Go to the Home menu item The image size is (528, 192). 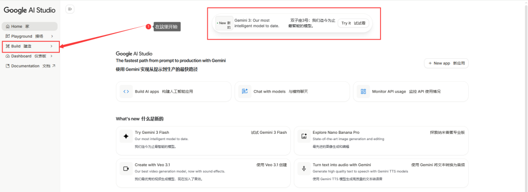pos(29,27)
